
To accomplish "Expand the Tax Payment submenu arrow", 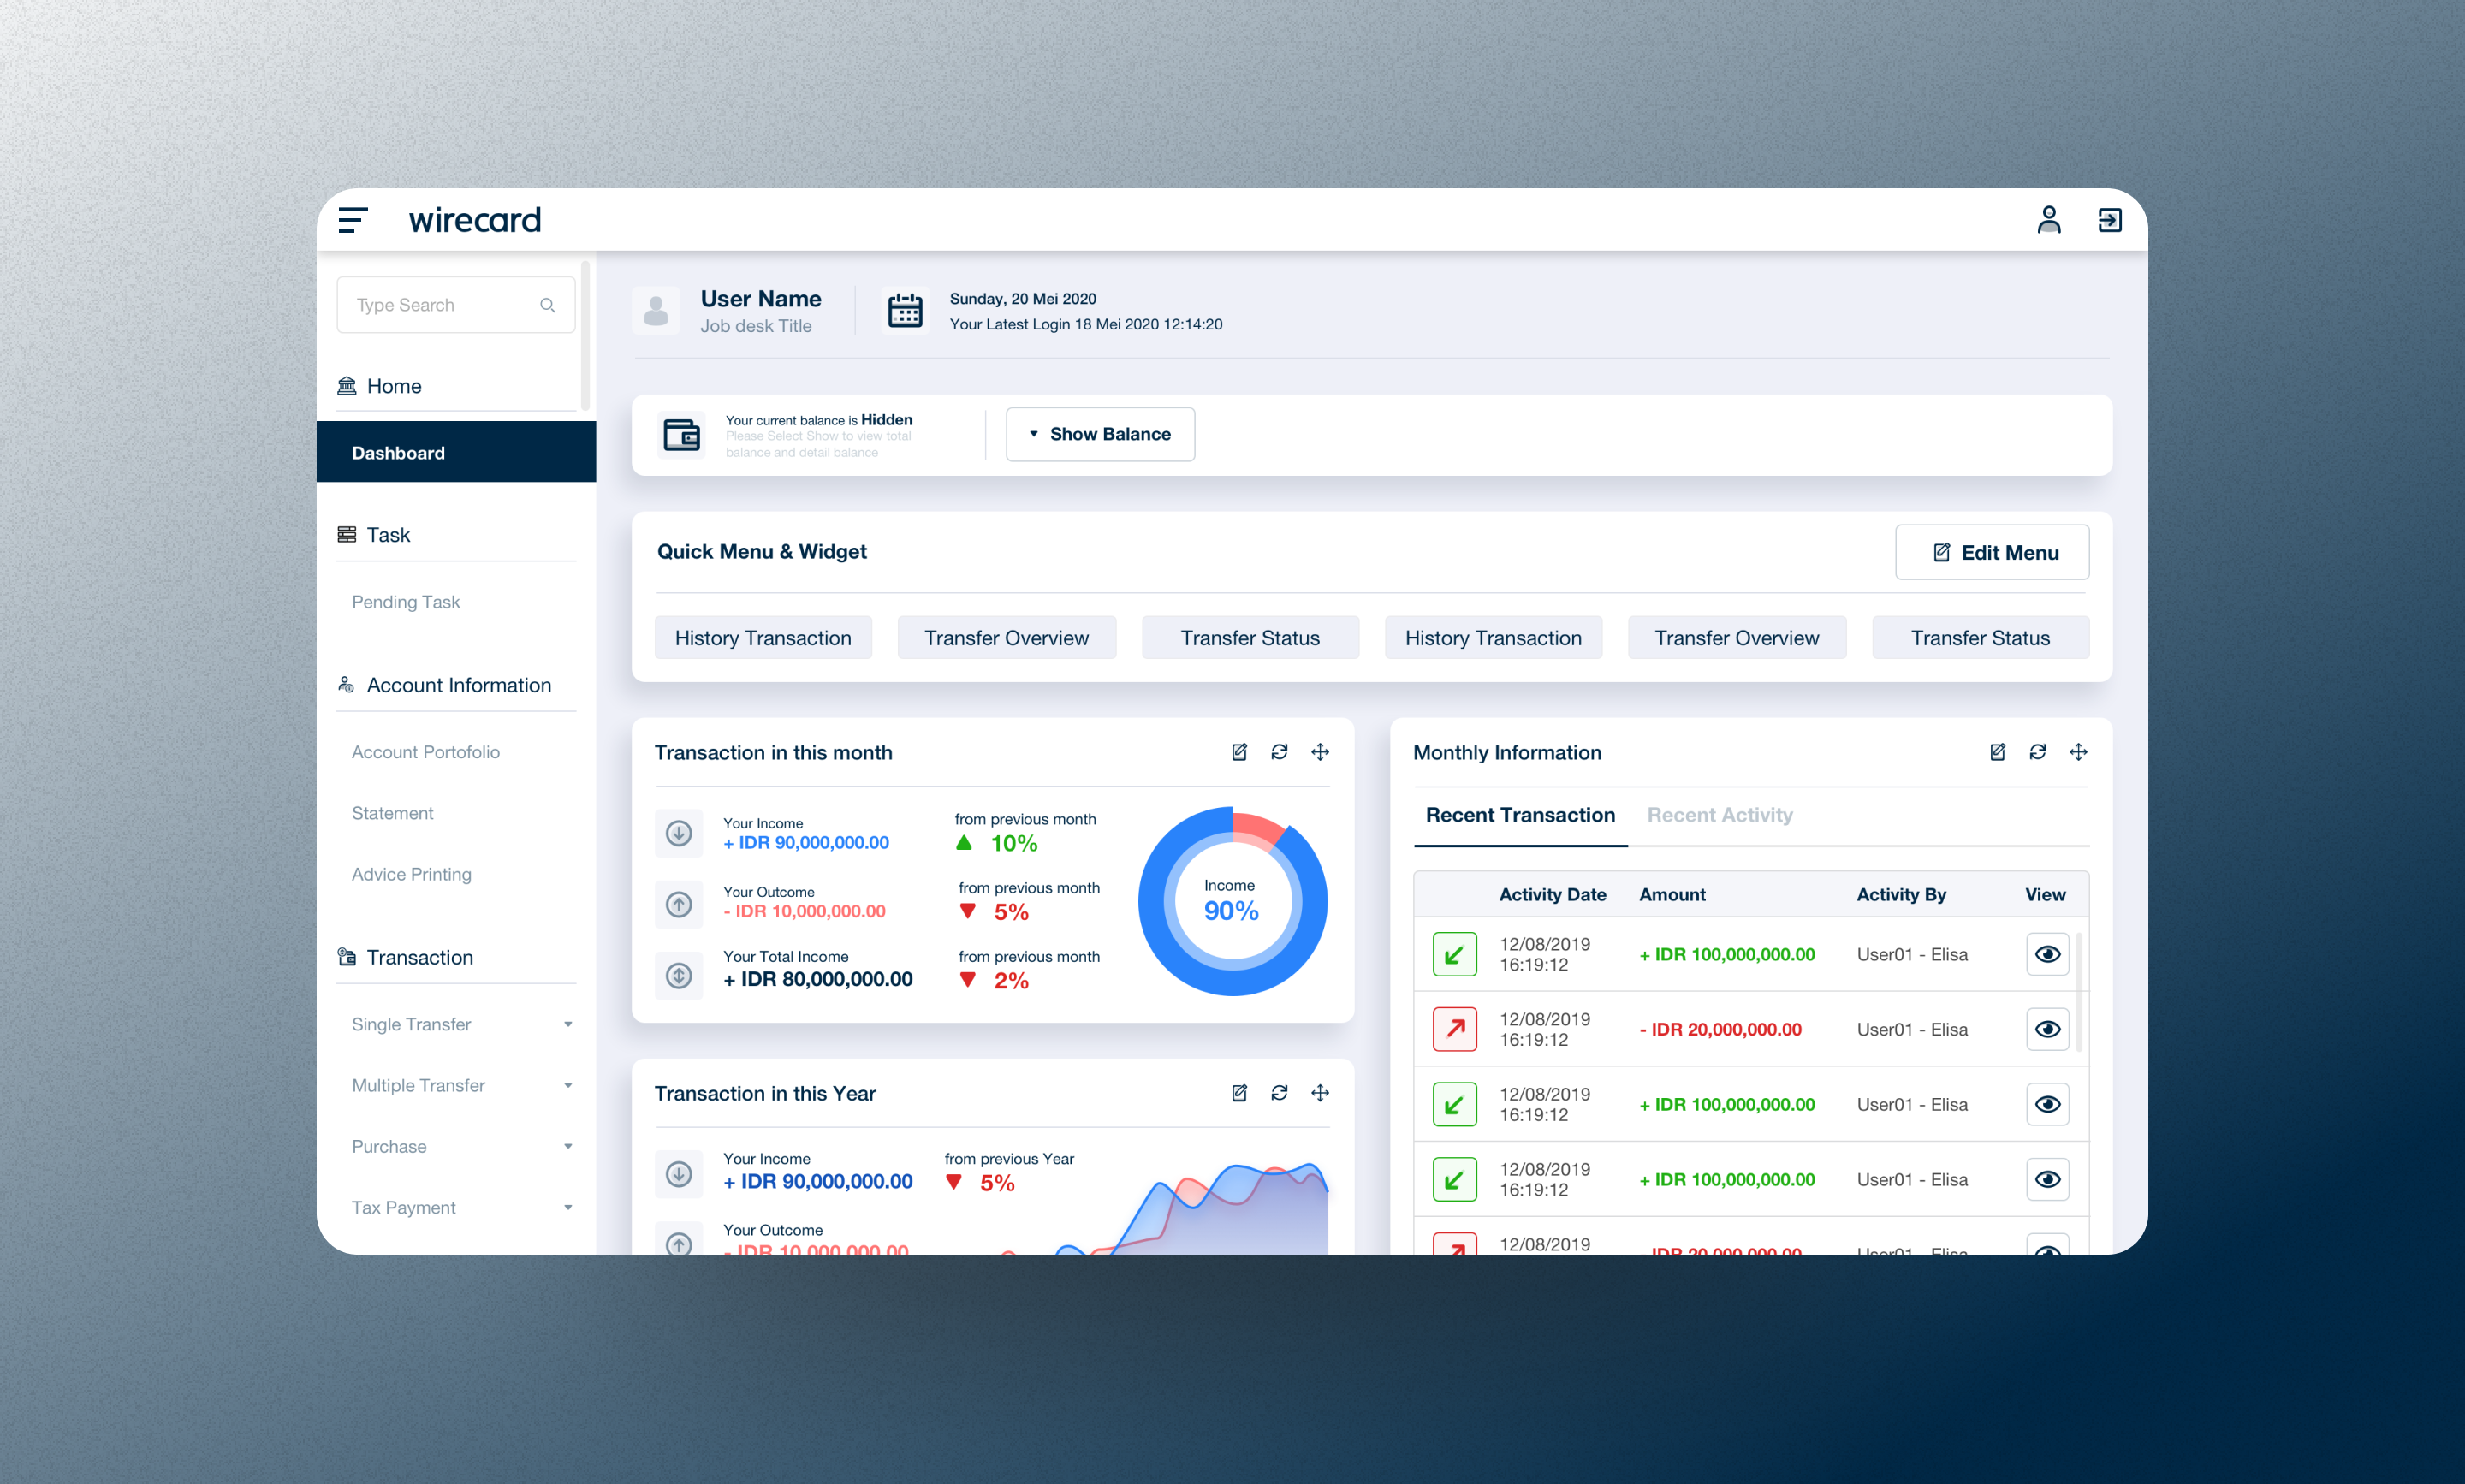I will coord(567,1207).
